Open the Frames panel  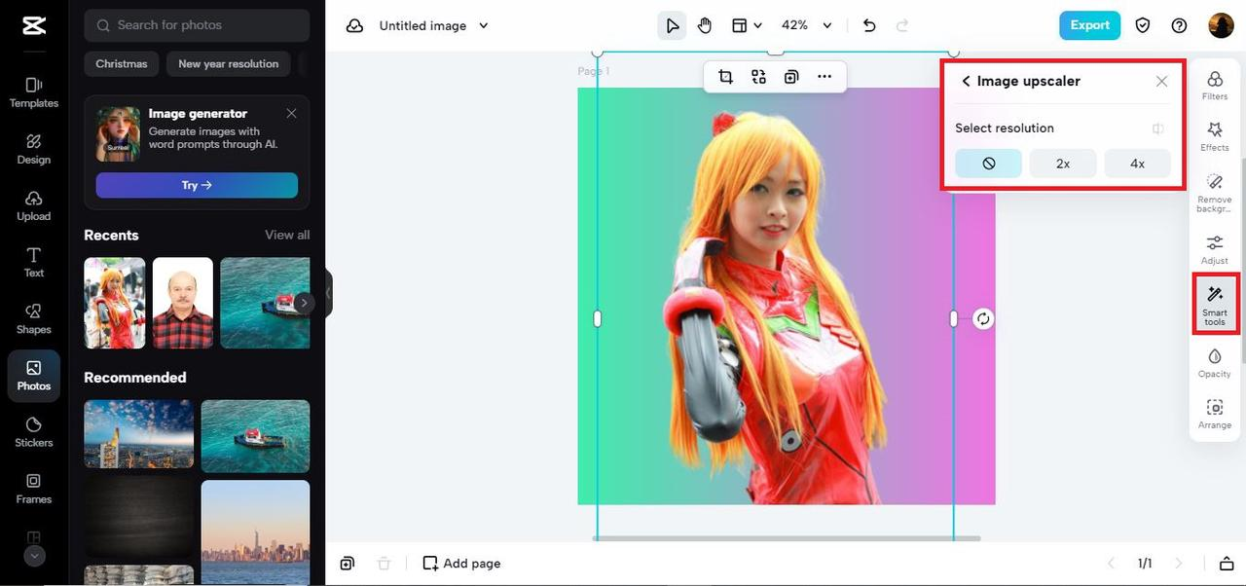coord(33,488)
